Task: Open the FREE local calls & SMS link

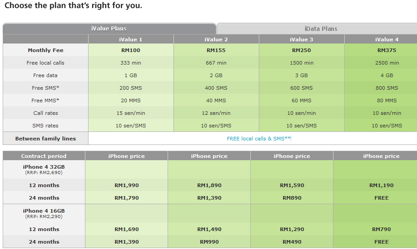Action: [258, 139]
